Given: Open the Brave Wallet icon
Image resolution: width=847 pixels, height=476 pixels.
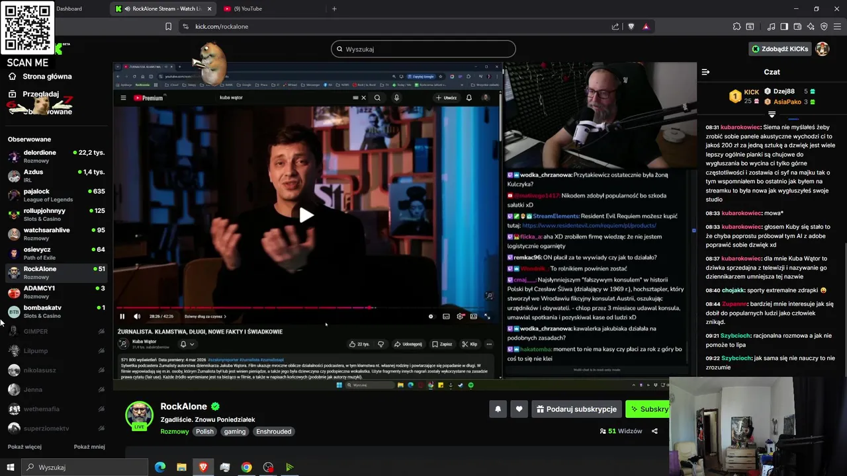Looking at the screenshot, I should 797,26.
